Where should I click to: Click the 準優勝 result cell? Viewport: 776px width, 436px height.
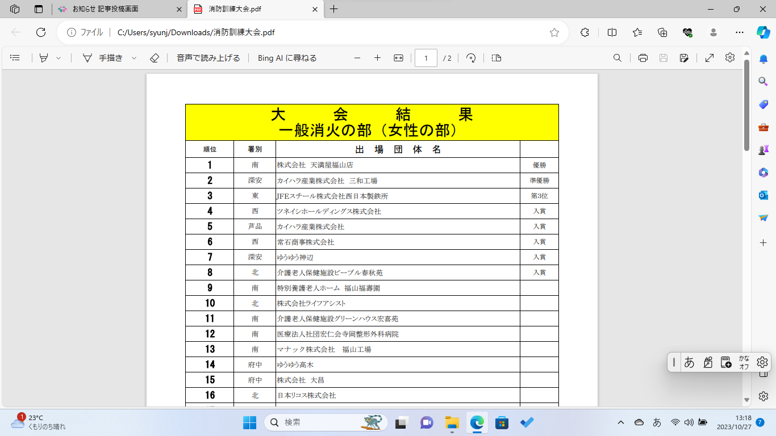(539, 181)
